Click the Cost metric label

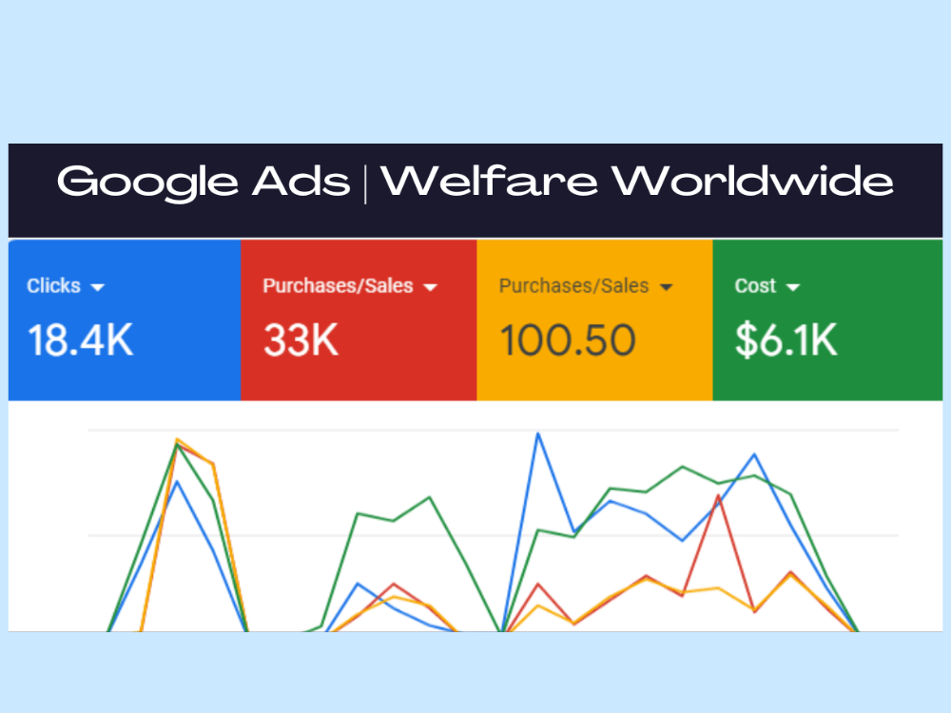pyautogui.click(x=755, y=285)
